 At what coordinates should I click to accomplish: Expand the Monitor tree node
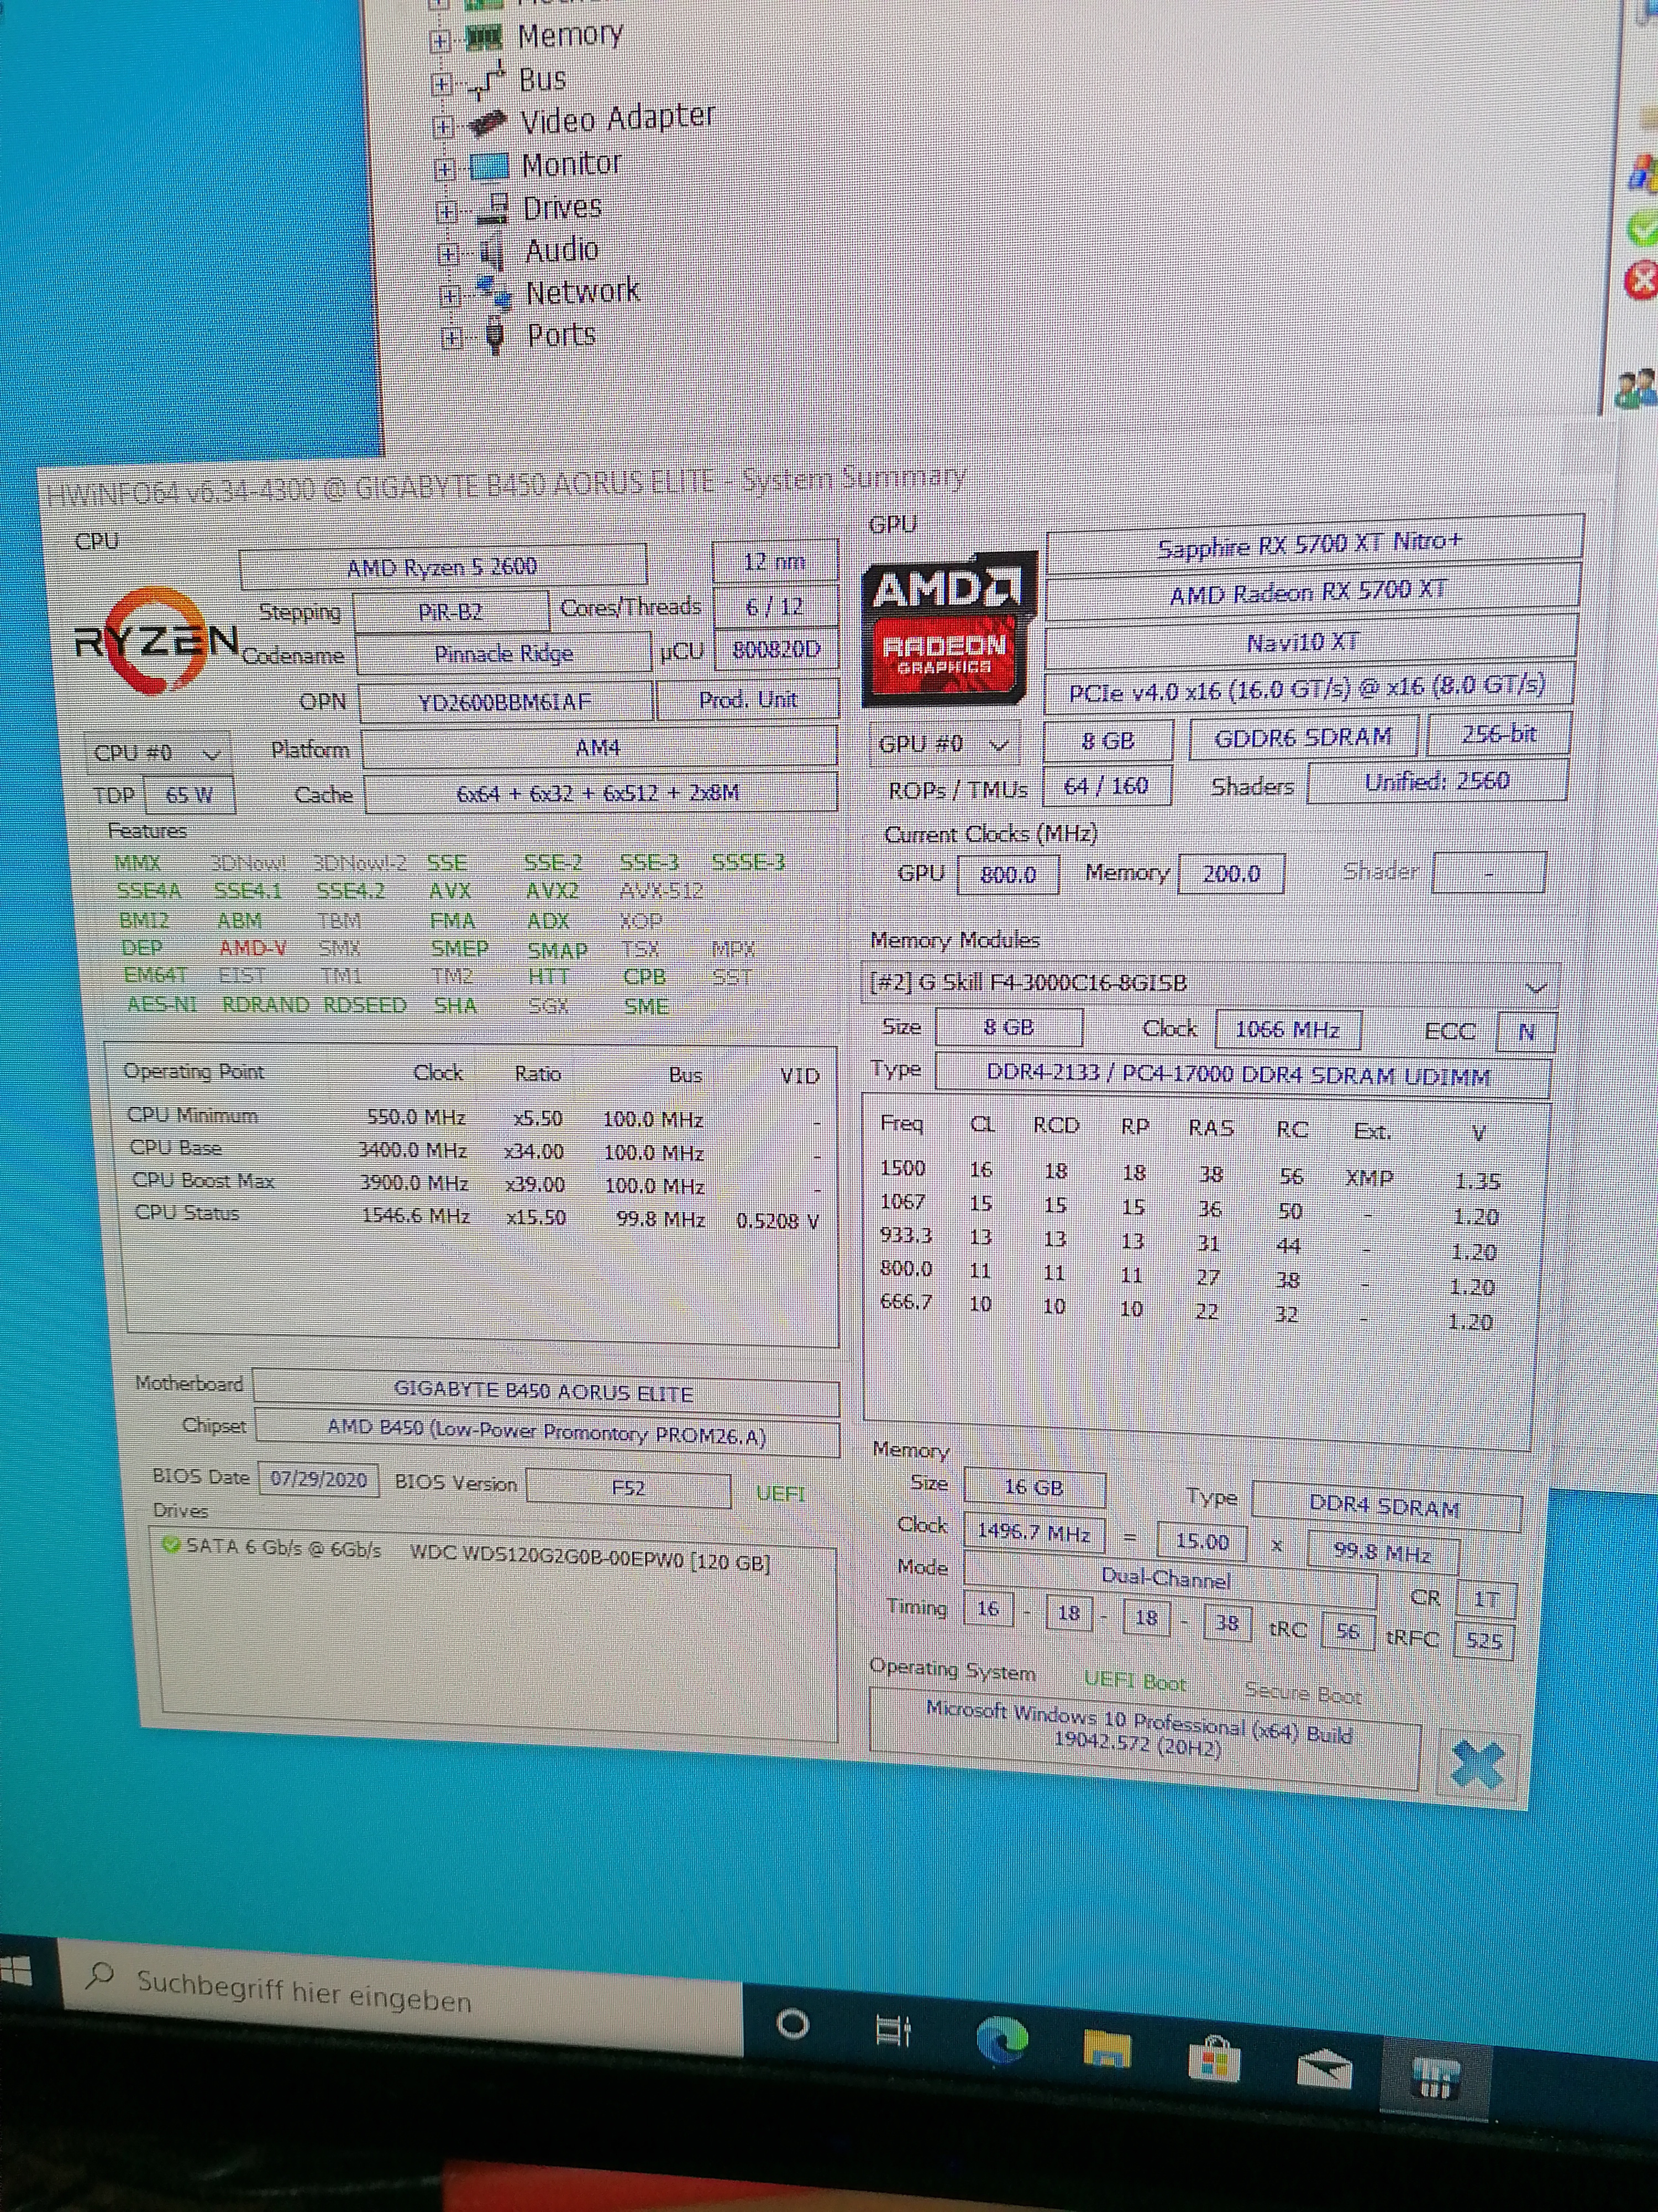click(x=445, y=169)
